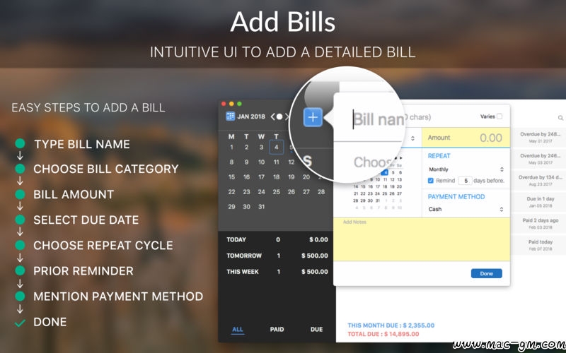Click the blue Done button
The height and width of the screenshot is (353, 566).
486,273
